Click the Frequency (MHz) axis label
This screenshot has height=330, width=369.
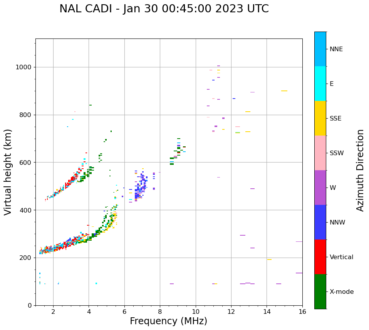pos(168,321)
